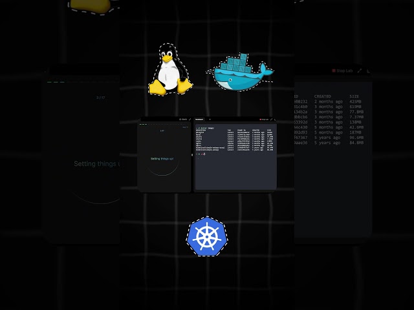
Task: Click the Kubernetes helm wheel logo
Action: pos(207,236)
